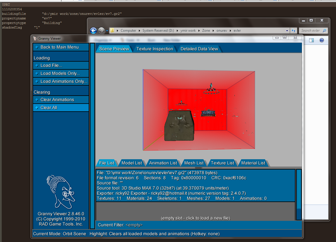Click Clear Animations
The width and height of the screenshot is (336, 242).
61,100
